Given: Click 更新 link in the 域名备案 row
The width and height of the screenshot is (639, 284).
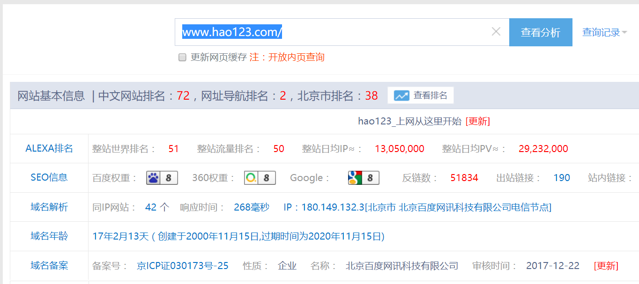Looking at the screenshot, I should (606, 266).
